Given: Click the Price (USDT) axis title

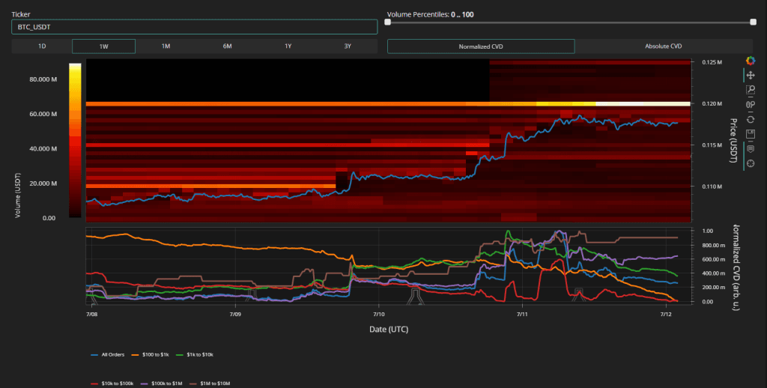Looking at the screenshot, I should point(733,140).
